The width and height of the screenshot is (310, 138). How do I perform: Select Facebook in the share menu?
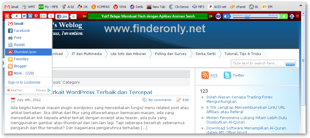tap(28, 31)
